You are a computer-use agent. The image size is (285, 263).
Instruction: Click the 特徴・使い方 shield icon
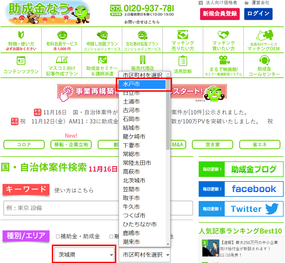[21, 35]
